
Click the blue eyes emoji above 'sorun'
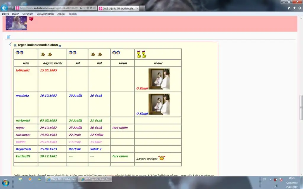(x=116, y=53)
